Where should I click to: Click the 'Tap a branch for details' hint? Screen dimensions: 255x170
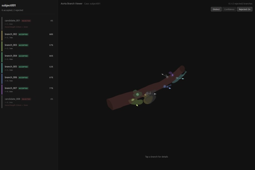tap(156, 157)
